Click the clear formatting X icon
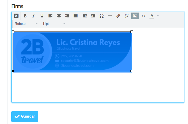188x124 pixels. 16,16
